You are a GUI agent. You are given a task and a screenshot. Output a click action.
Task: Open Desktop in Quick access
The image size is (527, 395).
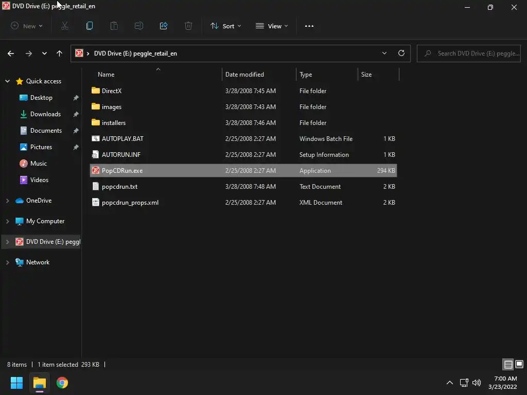click(41, 97)
